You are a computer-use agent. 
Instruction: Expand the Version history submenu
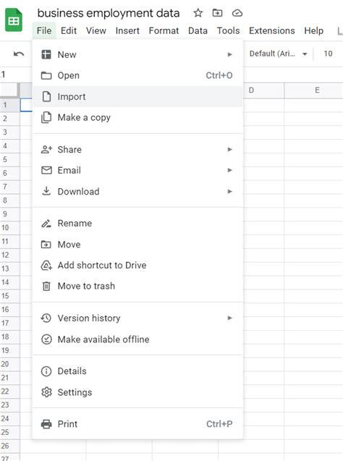point(137,318)
